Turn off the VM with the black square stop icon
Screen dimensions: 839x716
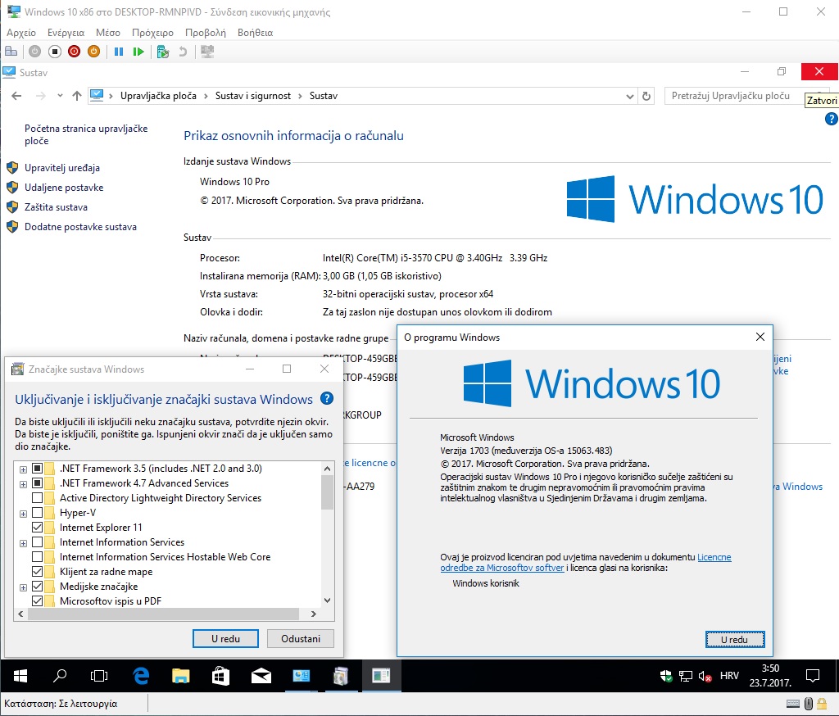pyautogui.click(x=55, y=52)
